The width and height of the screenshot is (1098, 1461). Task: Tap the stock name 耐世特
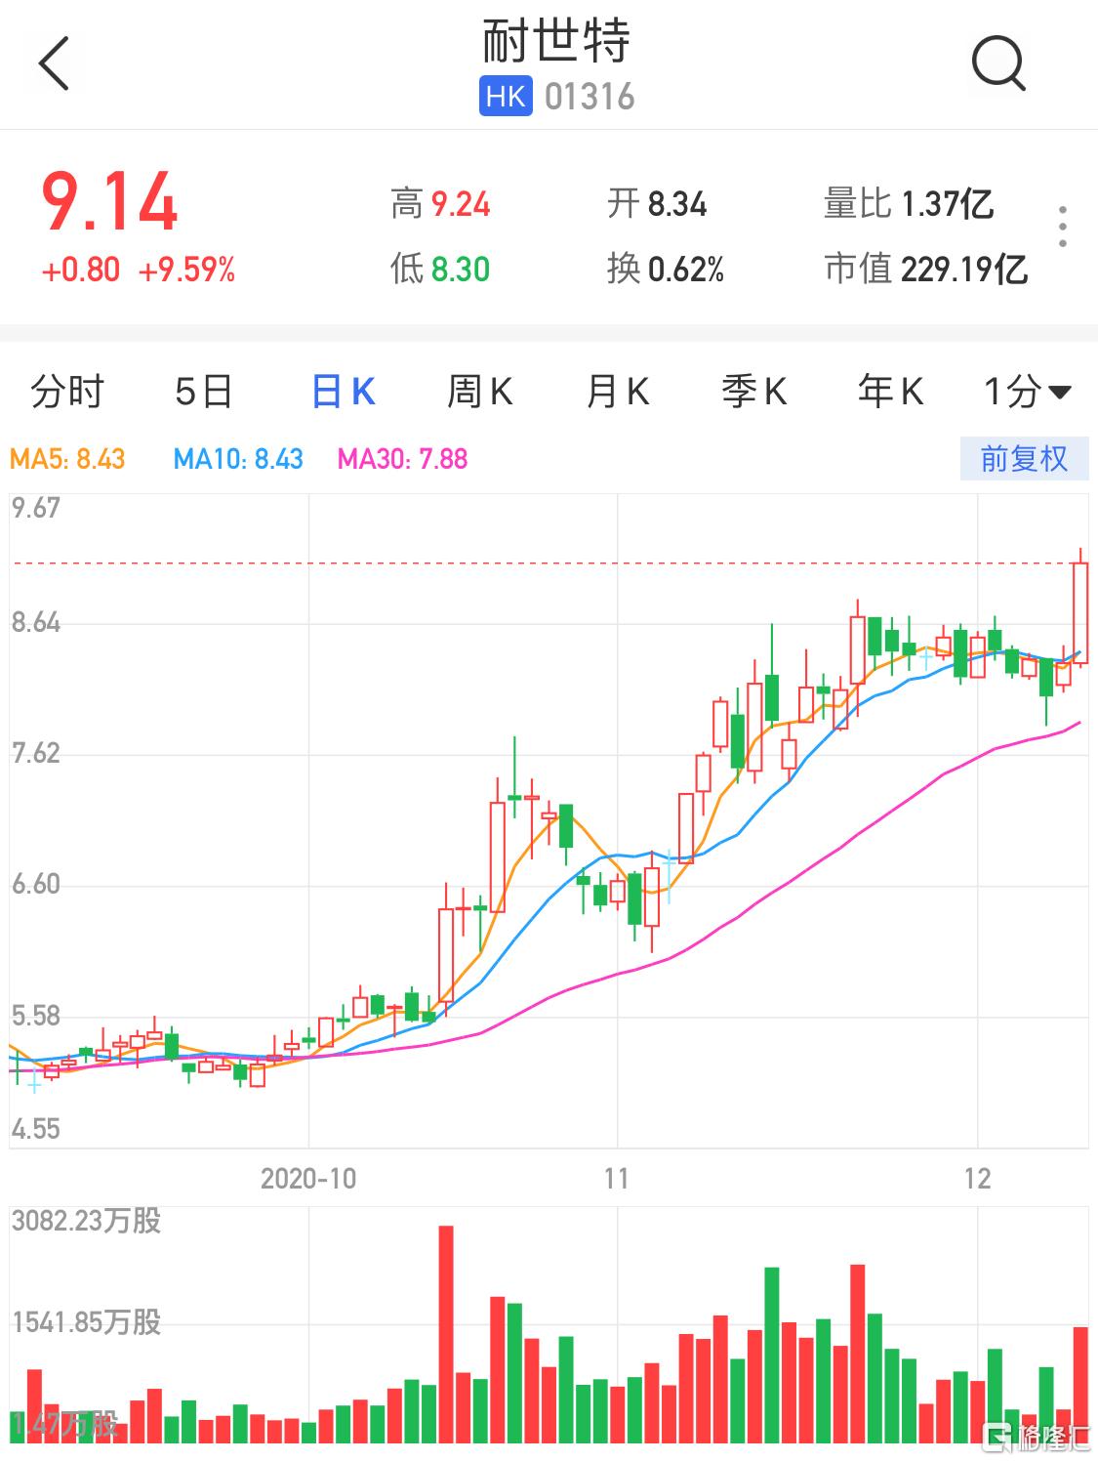pyautogui.click(x=556, y=41)
